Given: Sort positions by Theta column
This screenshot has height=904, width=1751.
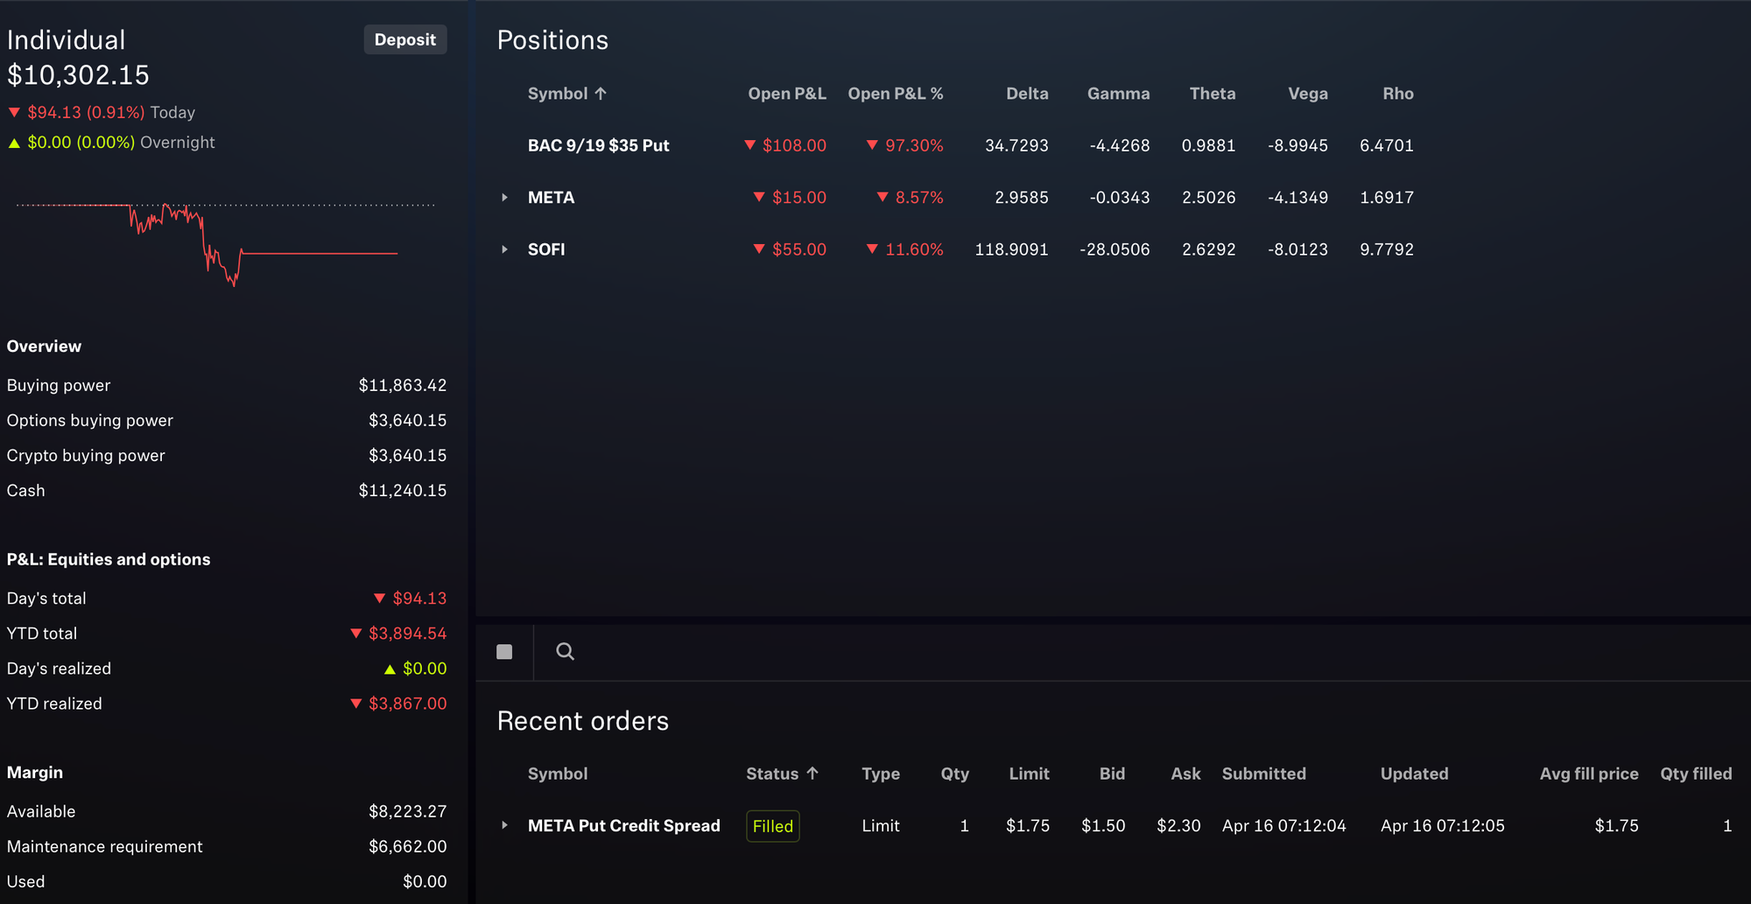Looking at the screenshot, I should click(x=1213, y=94).
